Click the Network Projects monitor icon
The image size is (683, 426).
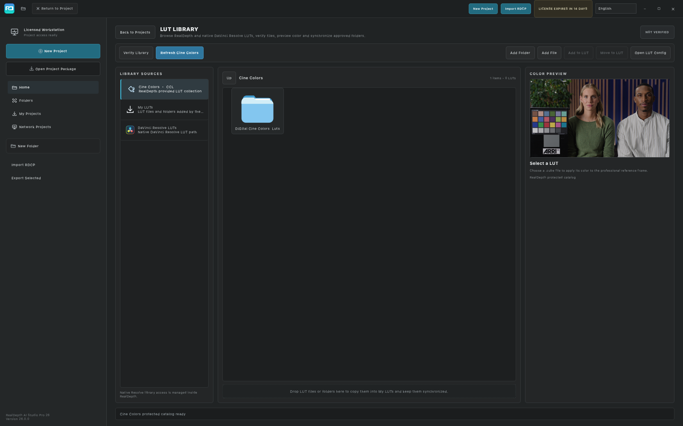click(15, 127)
